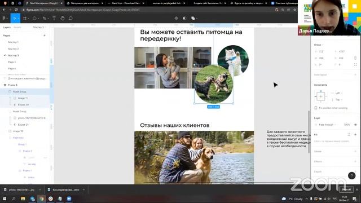Add an effect with plus icon
The height and width of the screenshot is (203, 361).
pyautogui.click(x=355, y=161)
